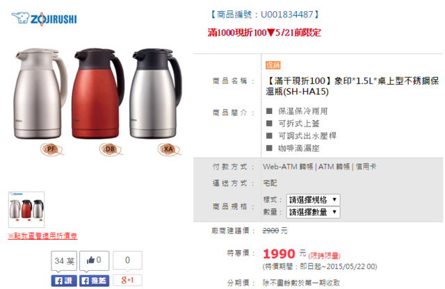Click the Google plus zero count bubble

pos(127,260)
